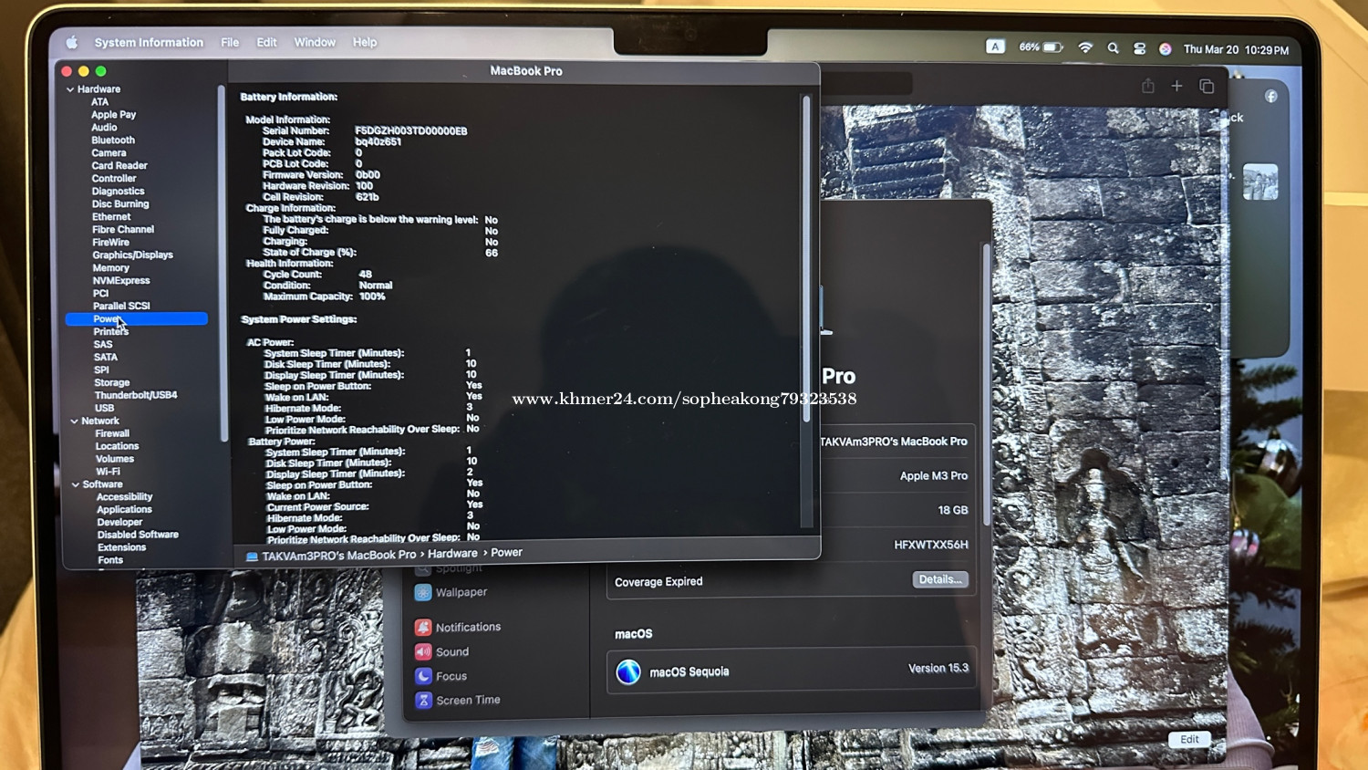The width and height of the screenshot is (1368, 770).
Task: Select Volumes under Network
Action: [114, 460]
